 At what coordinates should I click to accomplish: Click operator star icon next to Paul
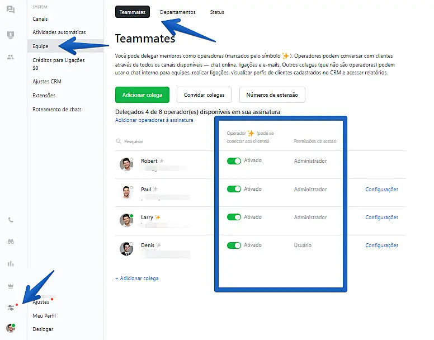[155, 189]
